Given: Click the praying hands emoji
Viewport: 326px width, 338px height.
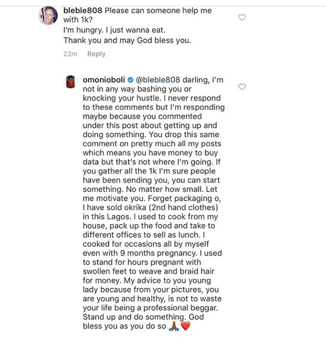Looking at the screenshot, I should click(174, 326).
